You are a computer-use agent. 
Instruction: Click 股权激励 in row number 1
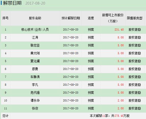click(135, 30)
